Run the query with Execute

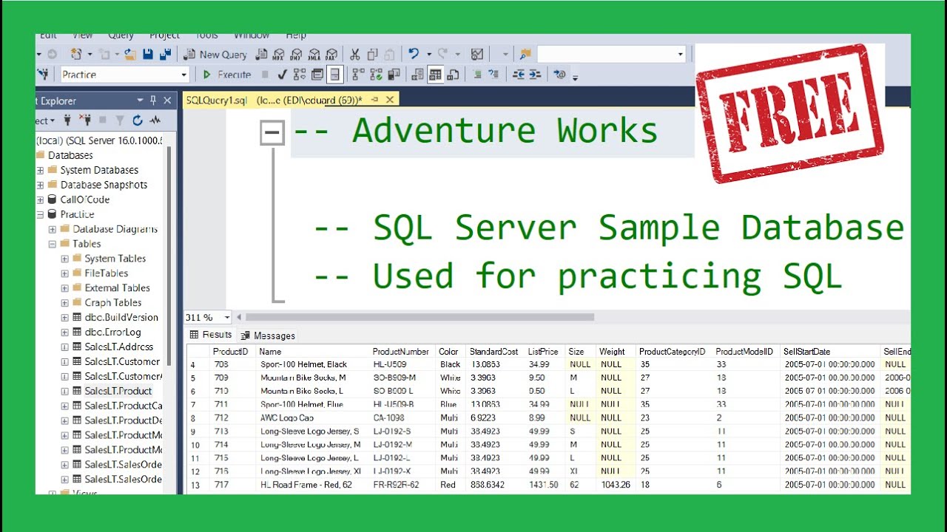point(226,75)
